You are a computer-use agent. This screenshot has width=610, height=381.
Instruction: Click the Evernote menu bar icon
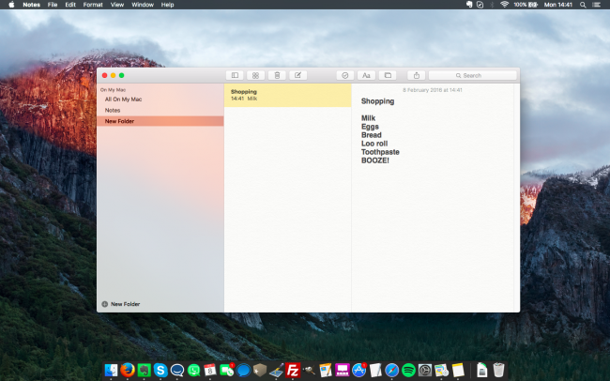469,5
